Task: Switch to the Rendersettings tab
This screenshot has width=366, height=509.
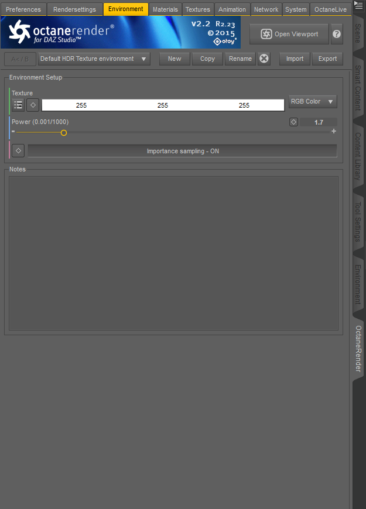Action: coord(75,9)
